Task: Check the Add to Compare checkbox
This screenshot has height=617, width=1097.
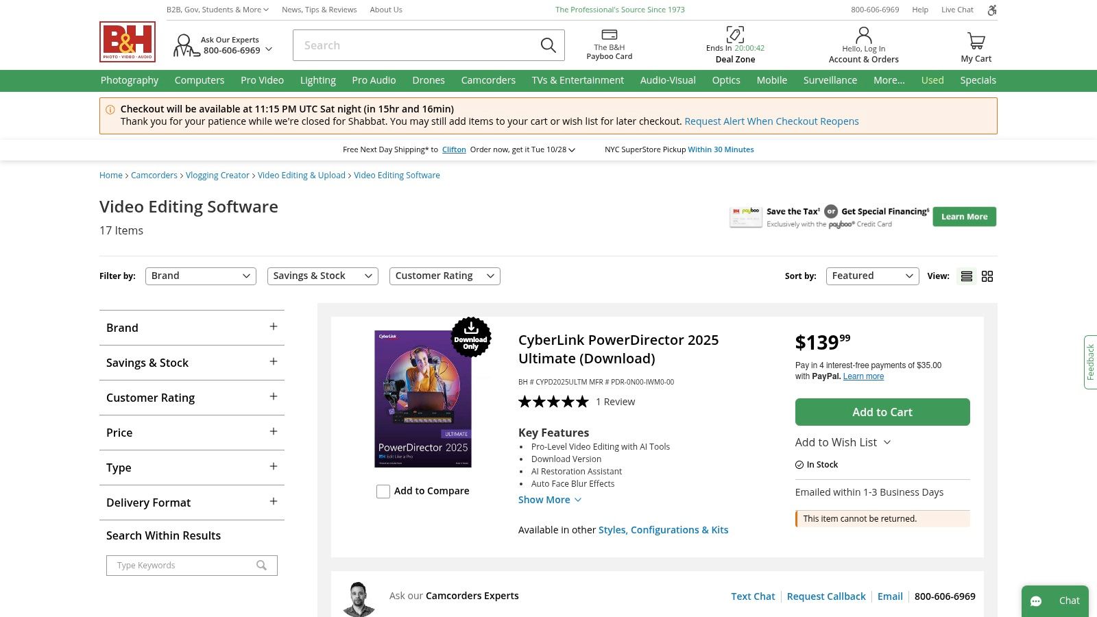Action: [x=383, y=492]
